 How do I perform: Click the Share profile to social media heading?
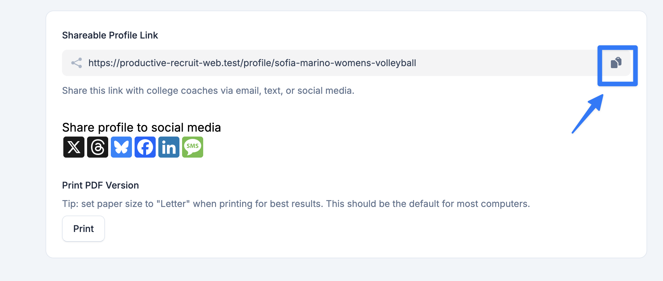point(142,127)
